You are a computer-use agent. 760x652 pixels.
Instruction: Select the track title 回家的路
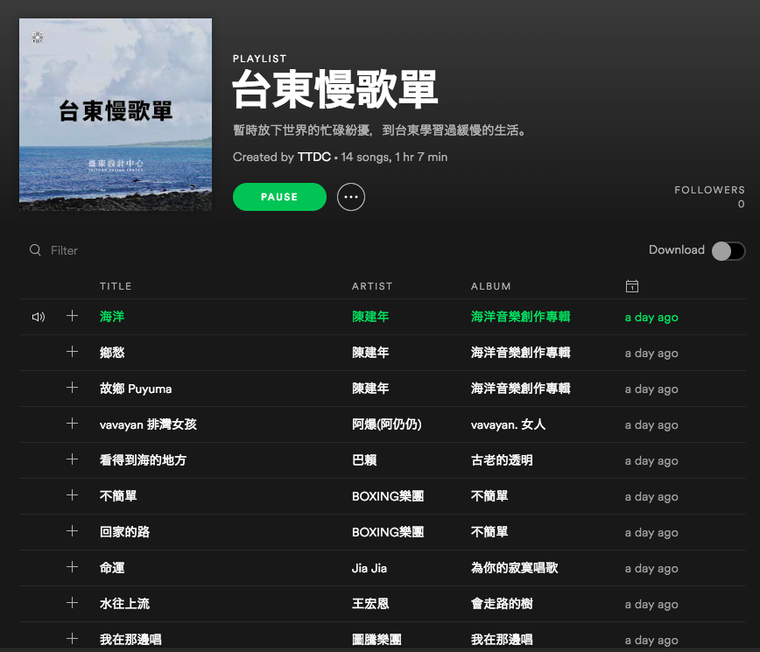tap(125, 532)
